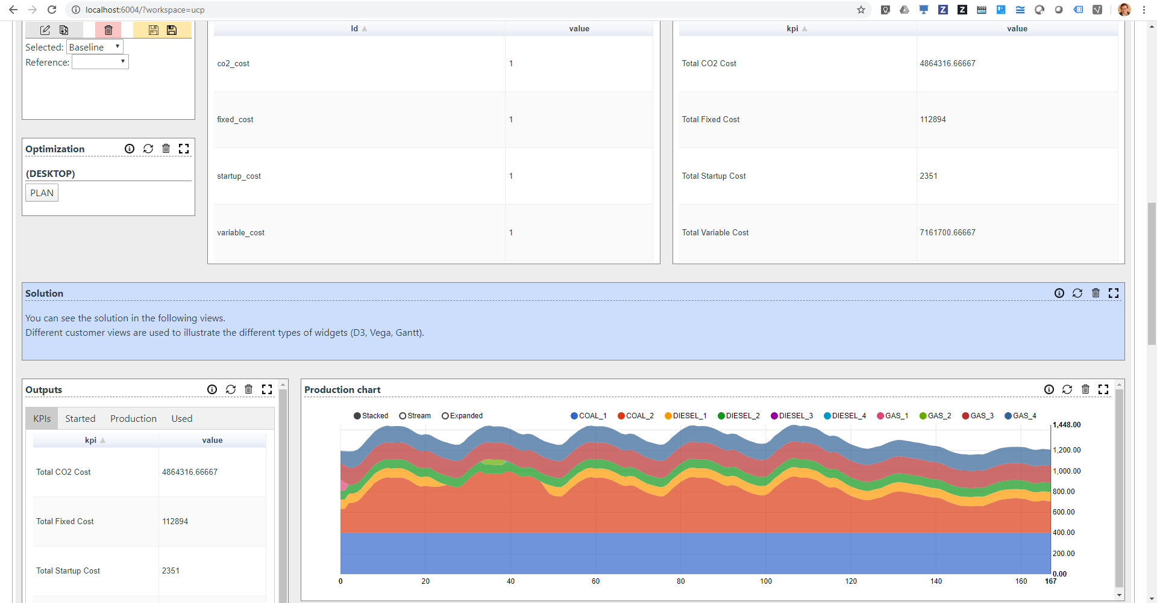The width and height of the screenshot is (1157, 603).
Task: Show info for the Outputs widget
Action: (212, 389)
